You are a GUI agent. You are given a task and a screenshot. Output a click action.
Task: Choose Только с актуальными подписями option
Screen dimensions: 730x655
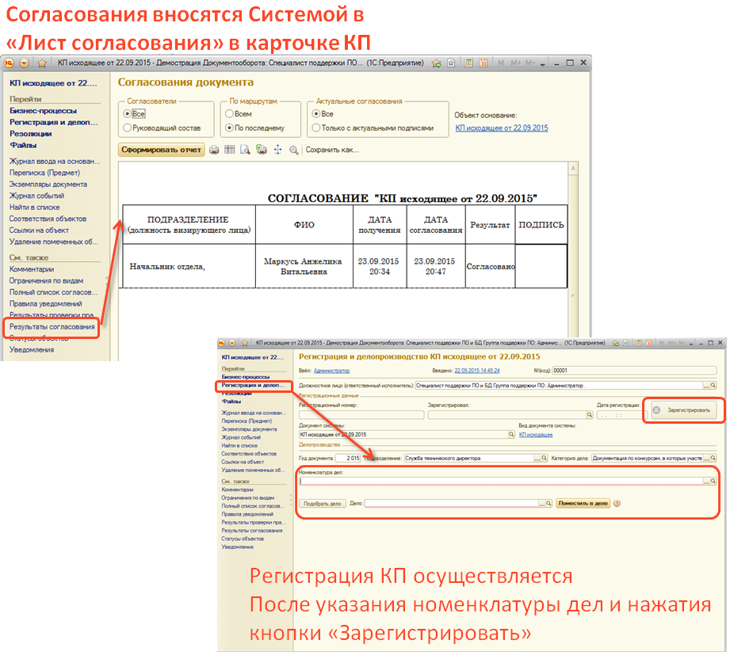coord(316,128)
